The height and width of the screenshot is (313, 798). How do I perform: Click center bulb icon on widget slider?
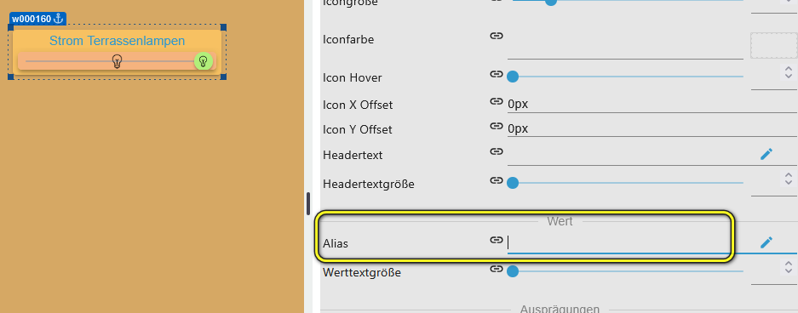118,61
